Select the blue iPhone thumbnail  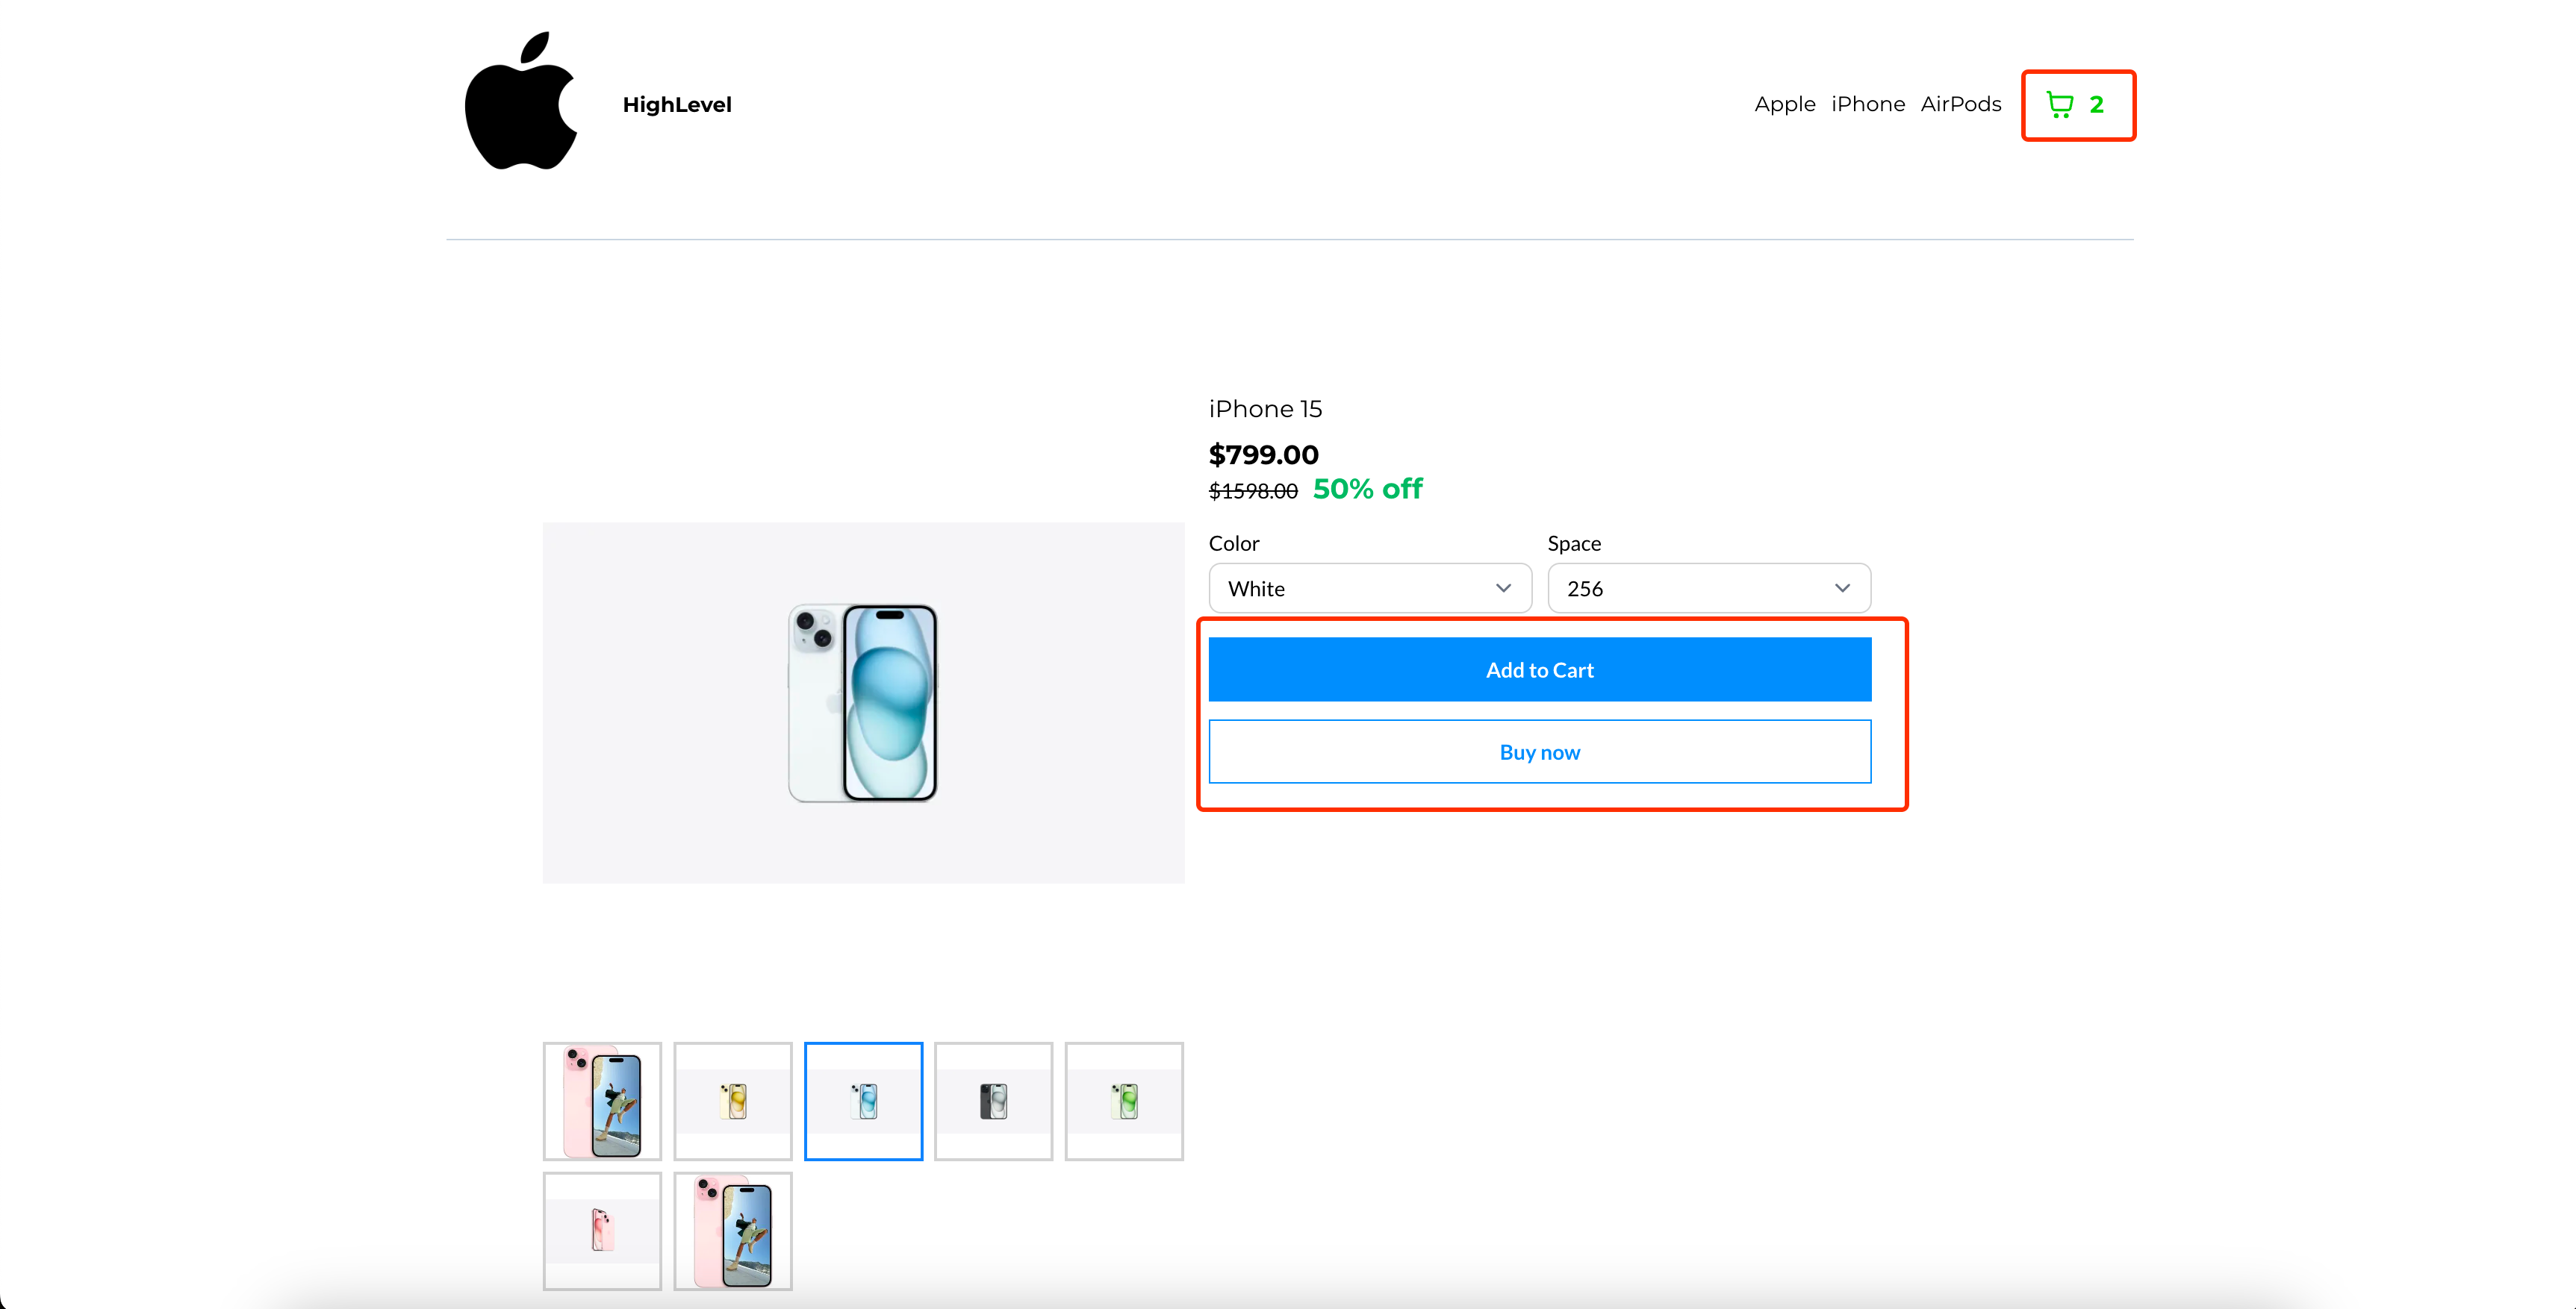(863, 1100)
